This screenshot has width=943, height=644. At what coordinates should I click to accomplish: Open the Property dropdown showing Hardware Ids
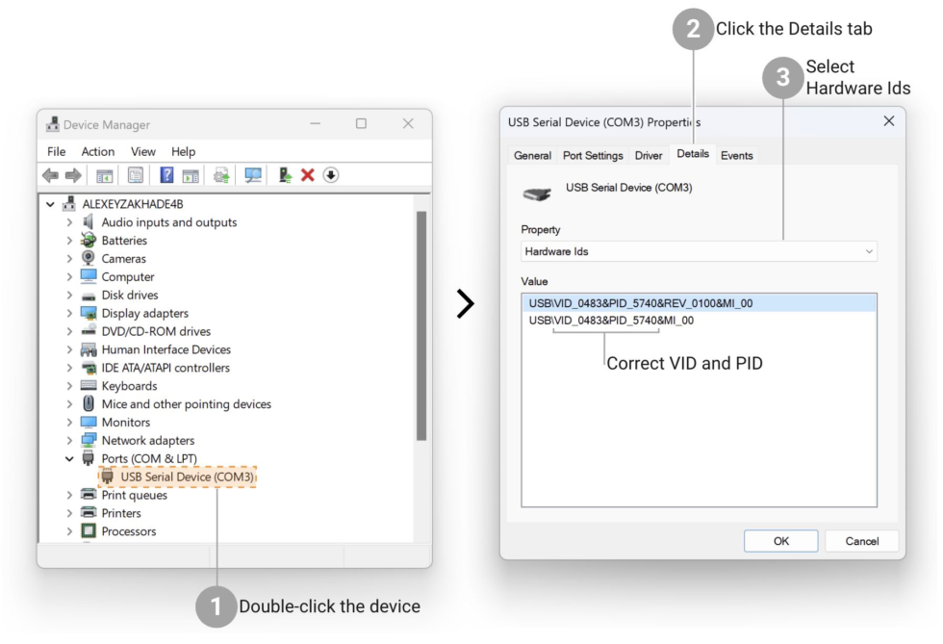[699, 251]
